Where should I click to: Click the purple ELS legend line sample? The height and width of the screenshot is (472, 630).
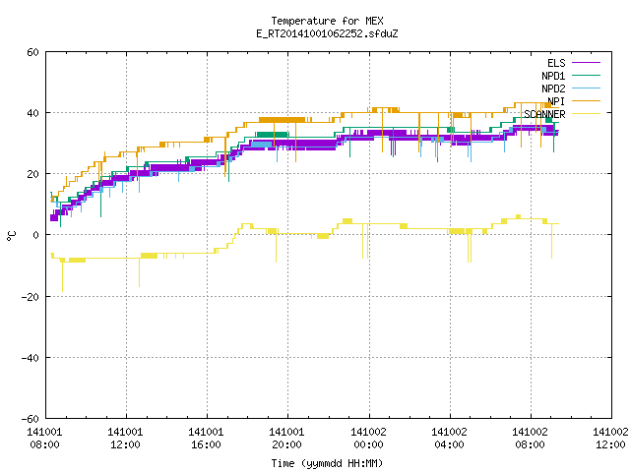(586, 63)
